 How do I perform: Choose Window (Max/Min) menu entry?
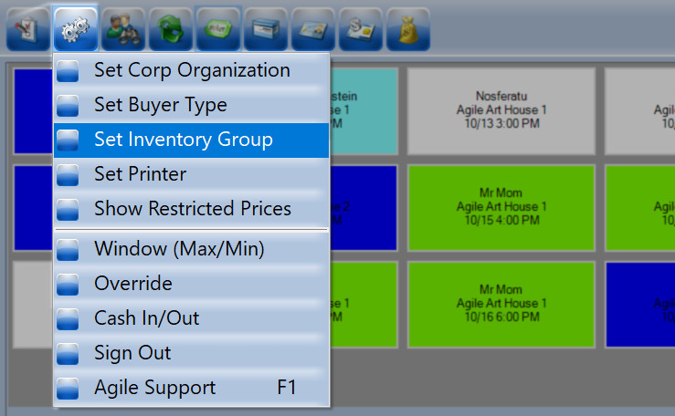[191, 249]
